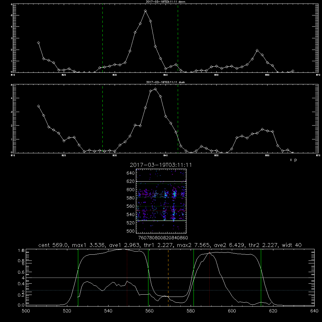
Task: Click the orange dashed center line in bottom plot
Action: click(x=168, y=277)
